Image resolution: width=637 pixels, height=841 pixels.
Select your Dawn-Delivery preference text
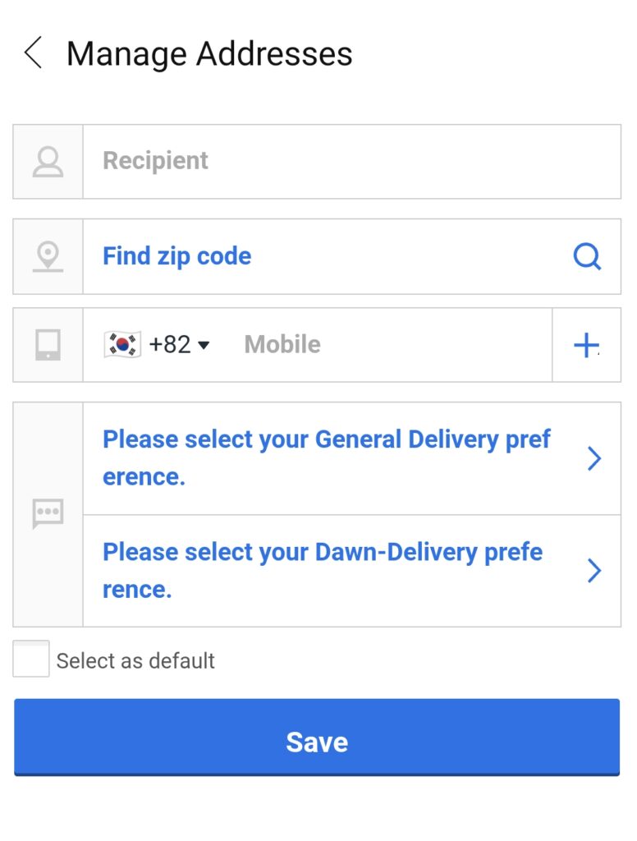tap(322, 570)
